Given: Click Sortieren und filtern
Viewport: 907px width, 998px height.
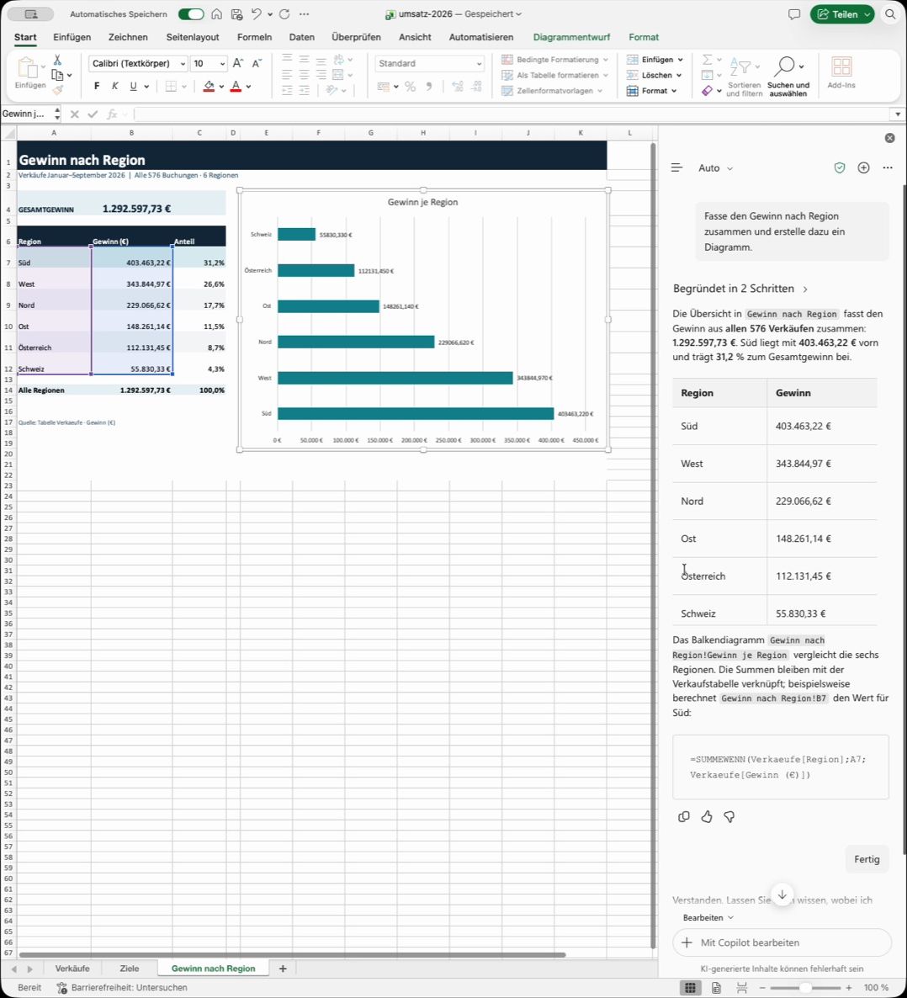Looking at the screenshot, I should 744,77.
